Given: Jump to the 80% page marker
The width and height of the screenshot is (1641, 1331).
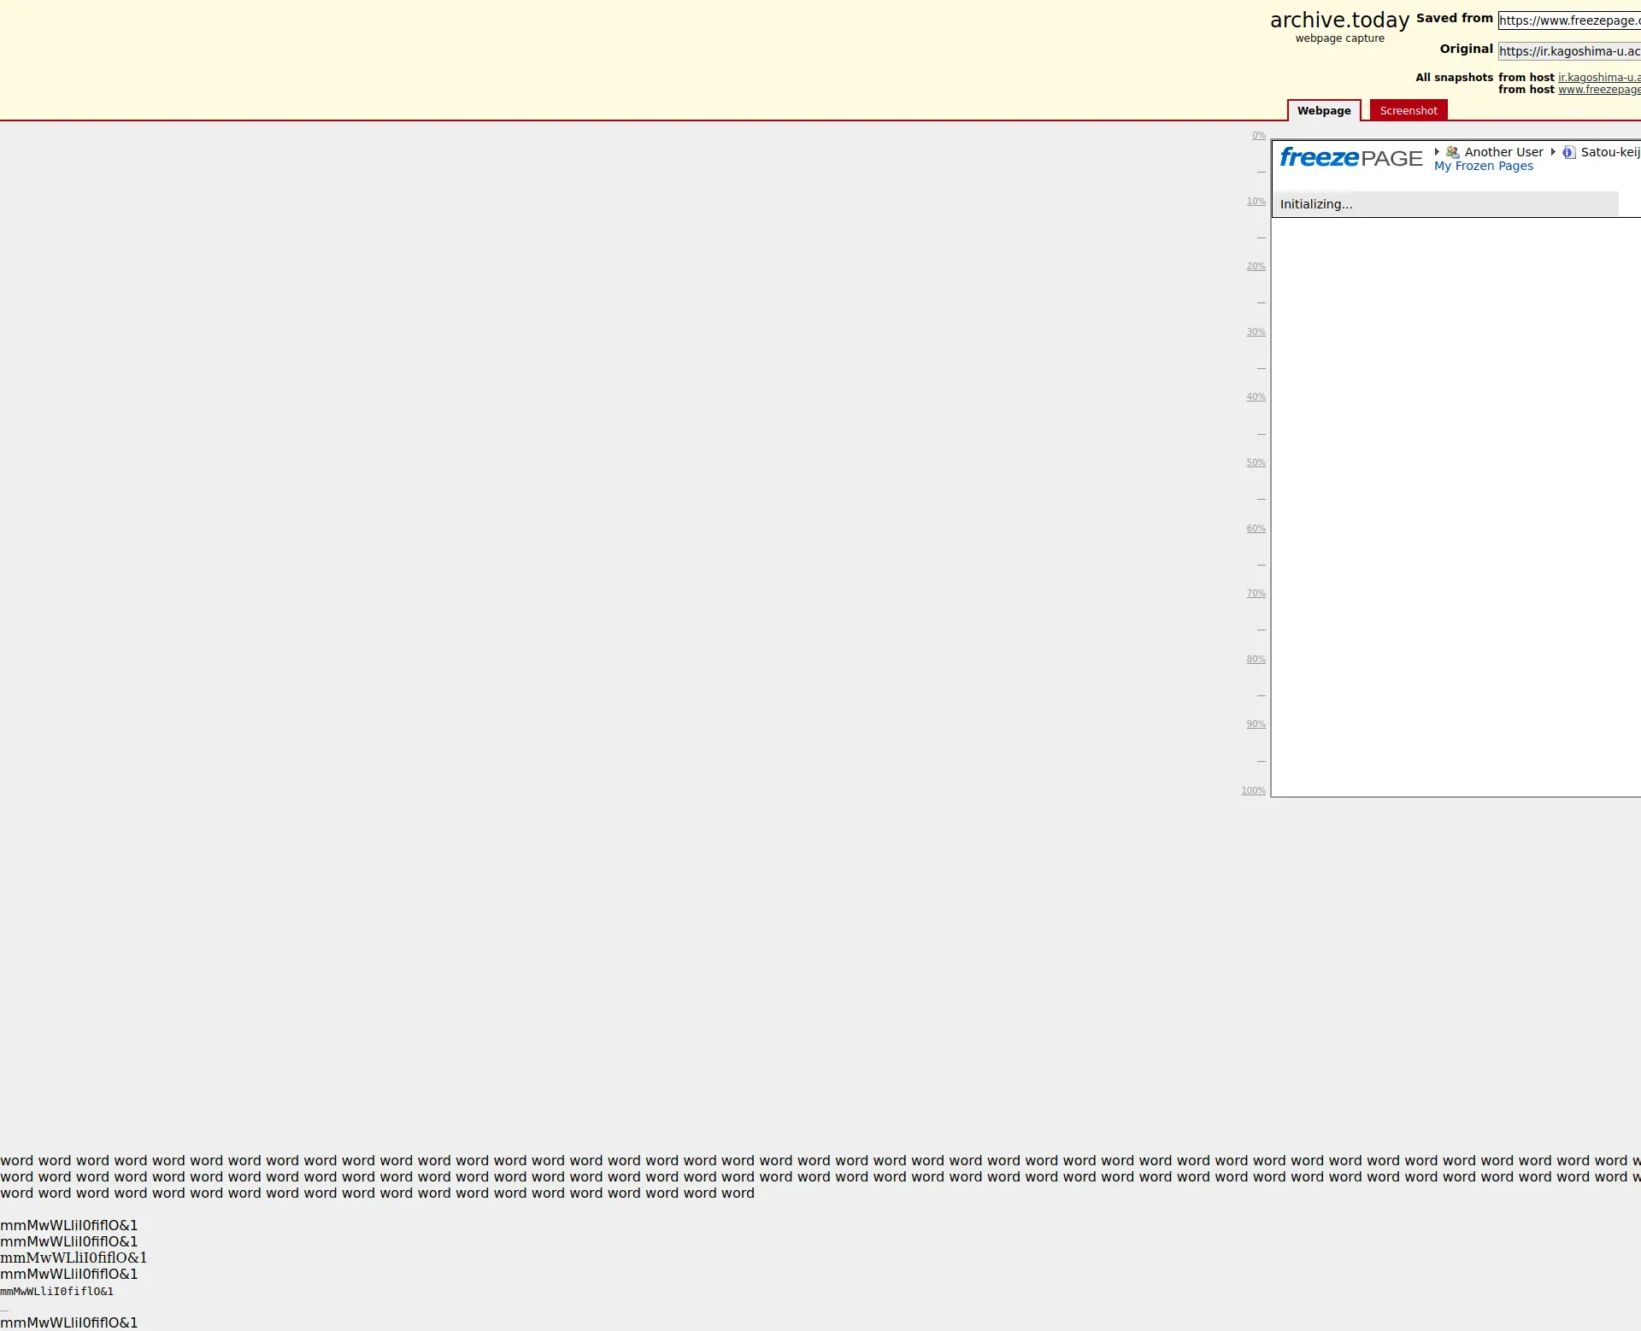Looking at the screenshot, I should 1256,659.
